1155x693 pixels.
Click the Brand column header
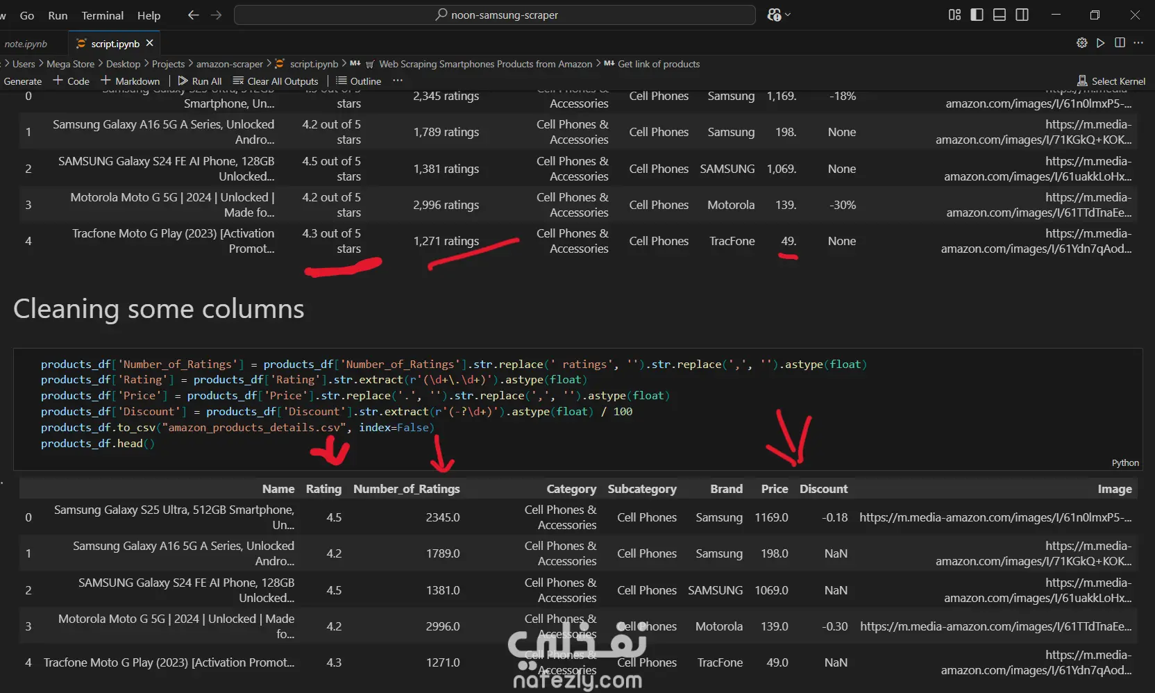tap(727, 489)
